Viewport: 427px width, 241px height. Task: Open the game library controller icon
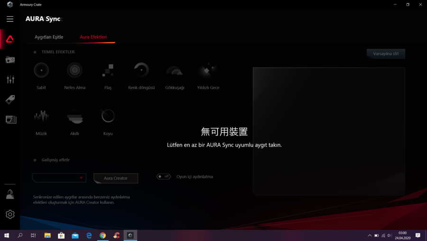click(10, 59)
